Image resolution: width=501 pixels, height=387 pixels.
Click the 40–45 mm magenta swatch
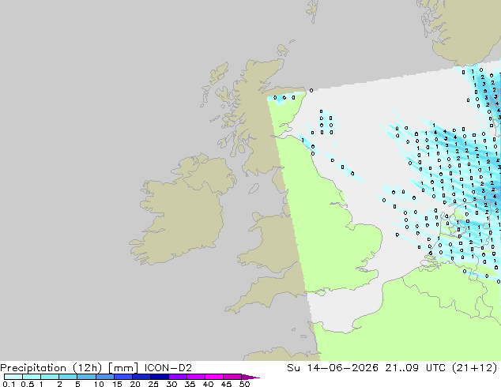coord(214,377)
